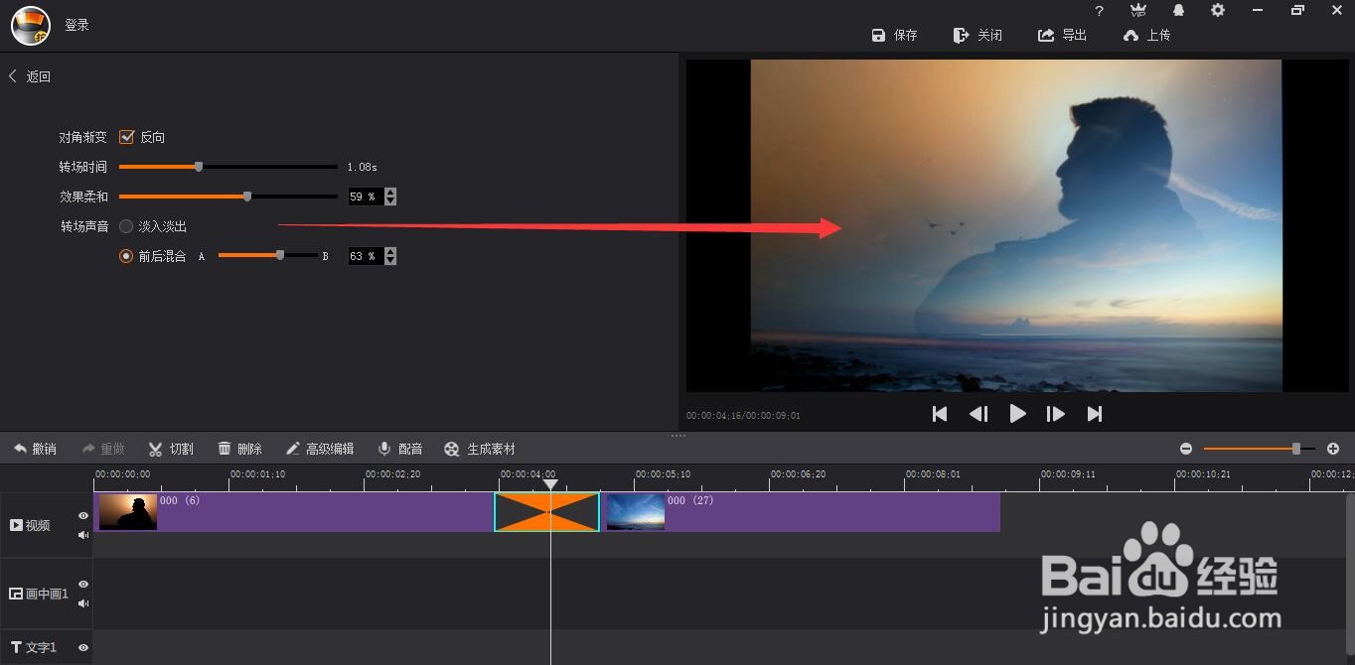
Task: Click the 保存 save button
Action: point(894,35)
